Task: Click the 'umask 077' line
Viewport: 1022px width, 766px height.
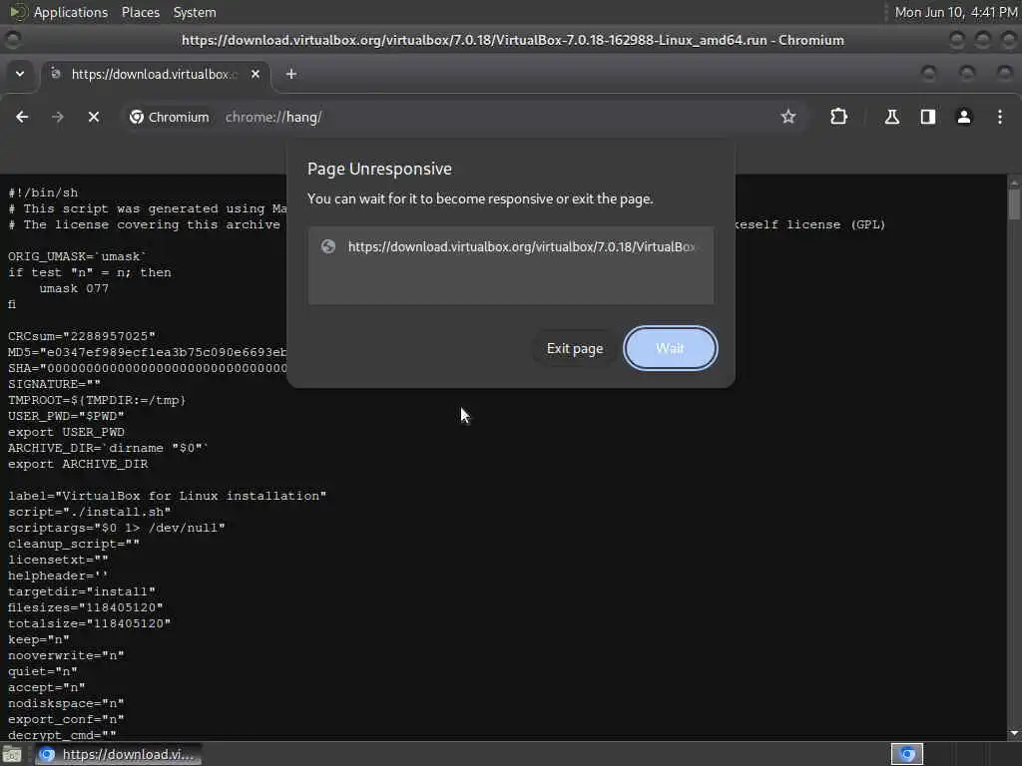Action: click(74, 288)
